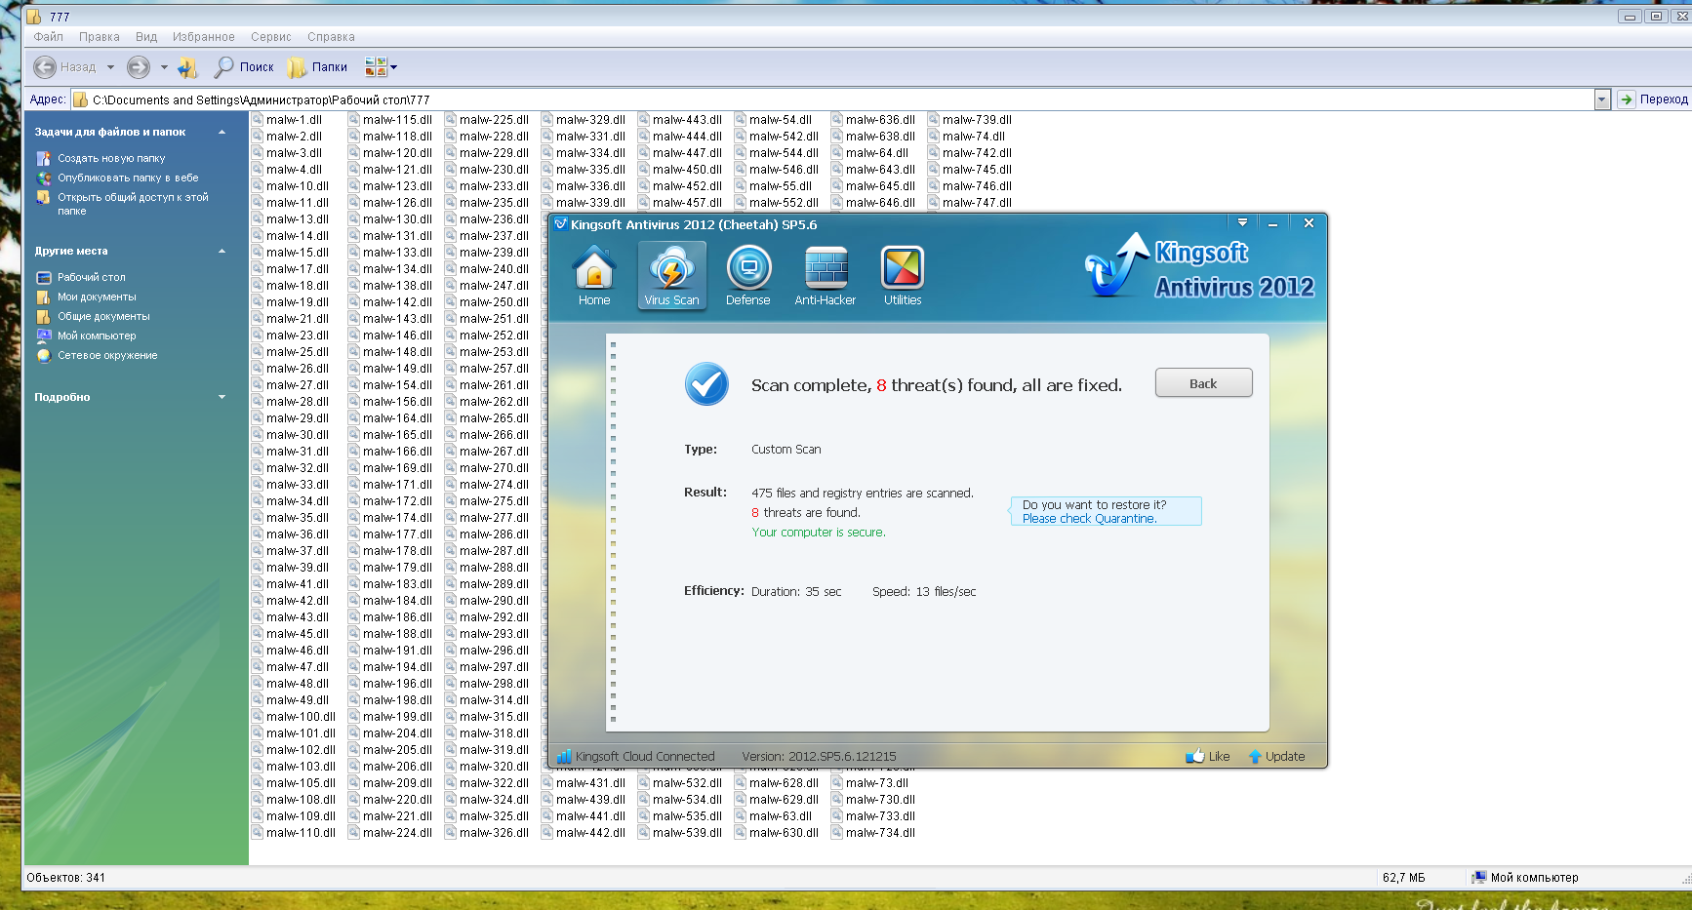Click the malw-224.dll file icon
This screenshot has width=1692, height=910.
click(x=354, y=833)
